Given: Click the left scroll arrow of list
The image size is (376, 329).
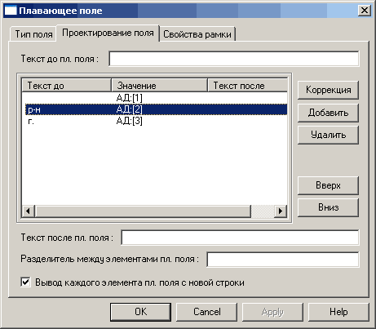Looking at the screenshot, I should point(29,211).
